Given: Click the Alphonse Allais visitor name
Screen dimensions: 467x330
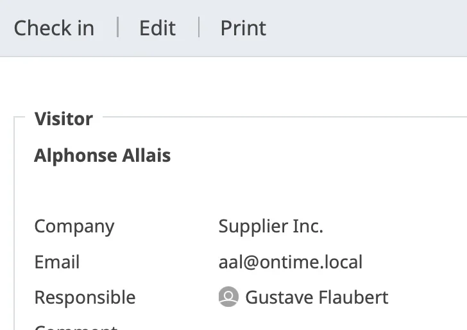Looking at the screenshot, I should click(103, 155).
